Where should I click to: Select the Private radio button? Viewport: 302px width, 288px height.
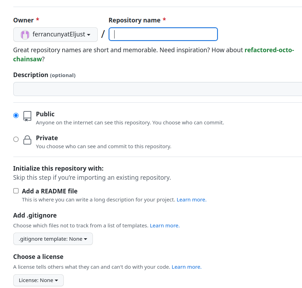16,139
